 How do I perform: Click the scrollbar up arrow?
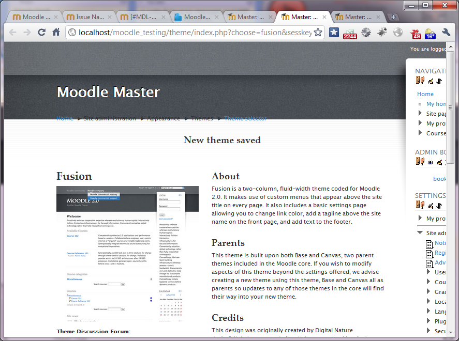[x=451, y=47]
